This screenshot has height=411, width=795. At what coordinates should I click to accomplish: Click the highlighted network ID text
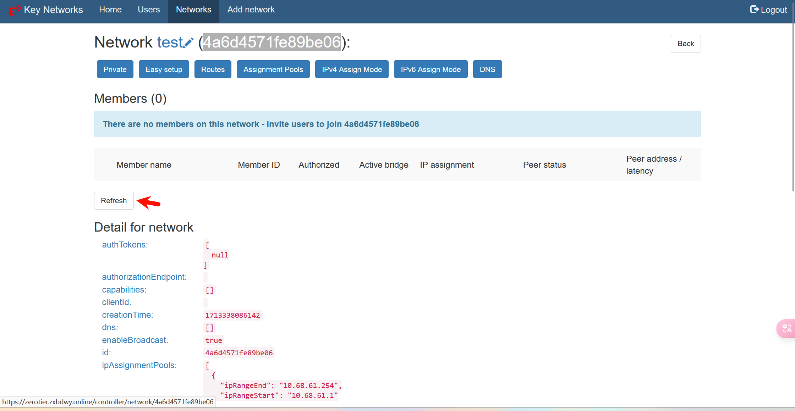[272, 42]
